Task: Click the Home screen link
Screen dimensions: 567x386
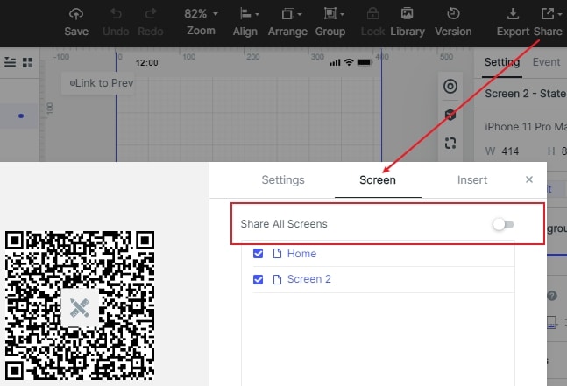Action: (x=301, y=254)
